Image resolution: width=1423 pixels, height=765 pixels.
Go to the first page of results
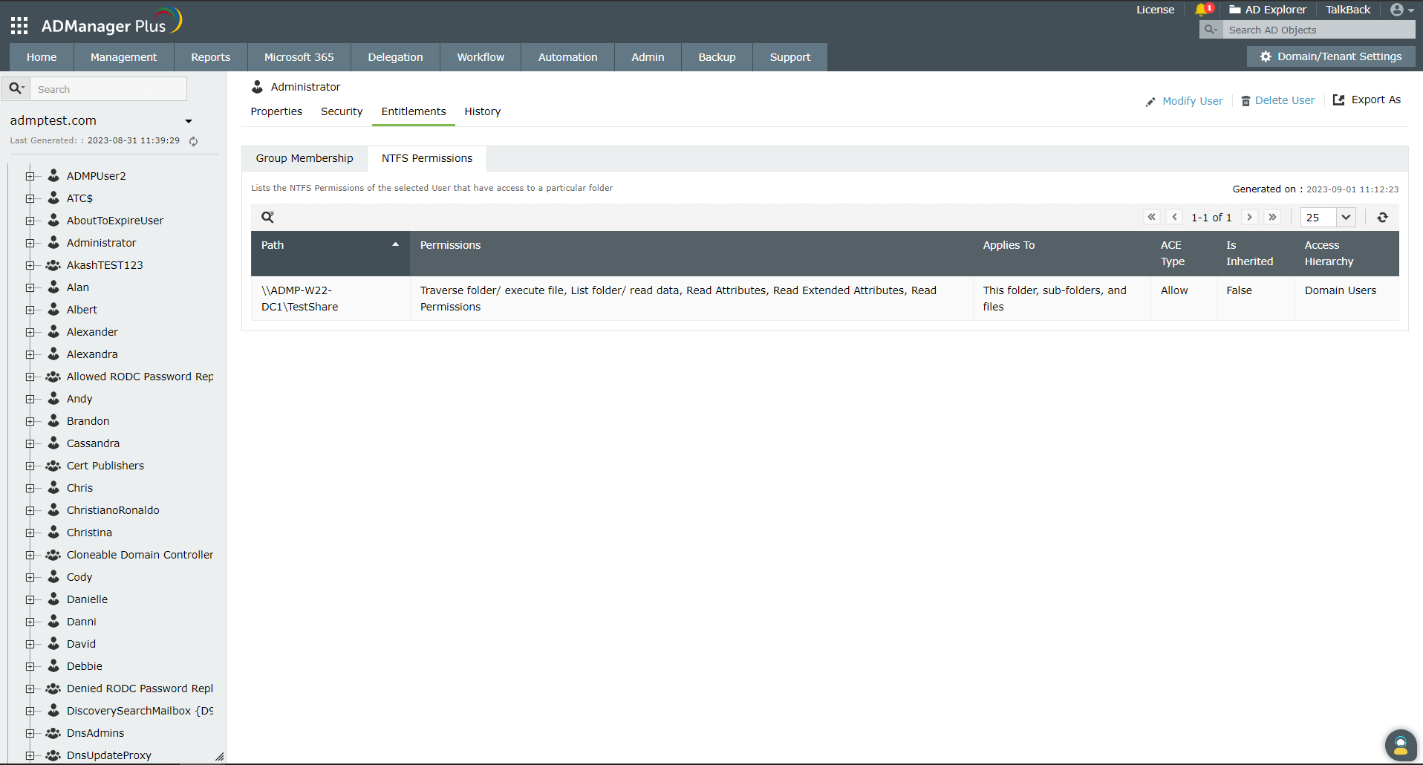click(x=1152, y=217)
